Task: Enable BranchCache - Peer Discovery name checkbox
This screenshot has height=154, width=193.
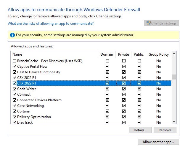Action: (15, 61)
